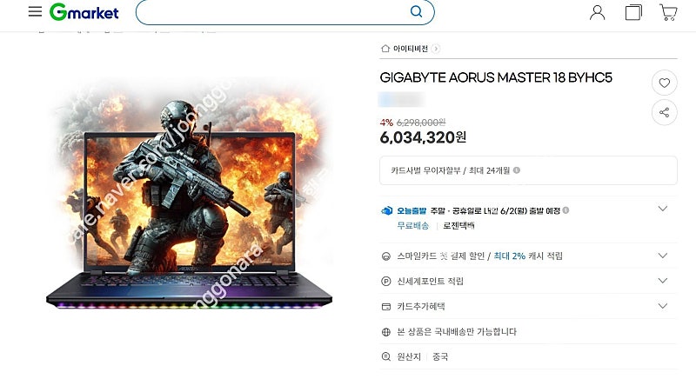This screenshot has width=696, height=379.
Task: Click the AORUS laptop product image
Action: pyautogui.click(x=190, y=200)
